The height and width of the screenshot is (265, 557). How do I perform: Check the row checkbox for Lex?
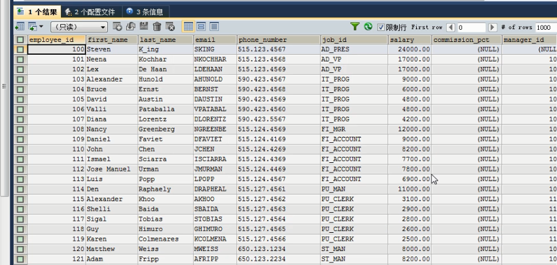pyautogui.click(x=20, y=69)
